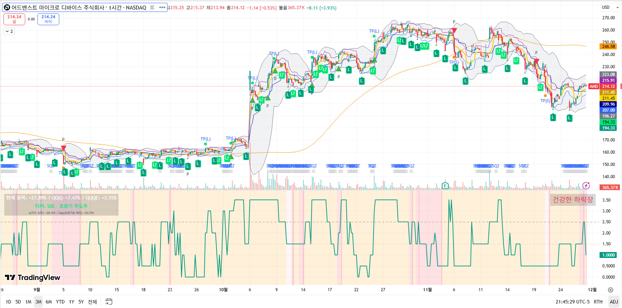
Task: Click the red 365.37K volume axis label
Action: tap(610, 188)
